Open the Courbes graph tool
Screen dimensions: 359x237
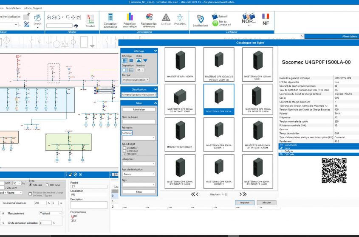pyautogui.click(x=90, y=20)
